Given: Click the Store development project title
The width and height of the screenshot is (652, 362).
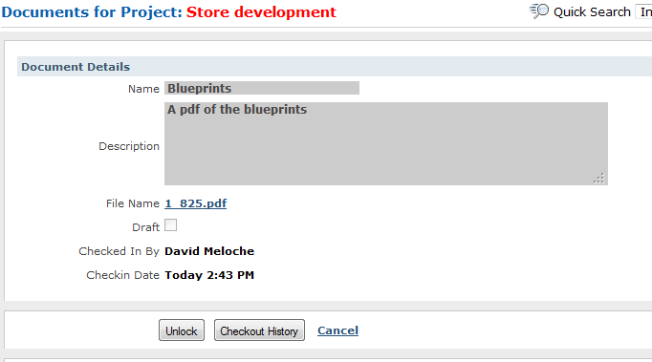Looking at the screenshot, I should coord(261,12).
